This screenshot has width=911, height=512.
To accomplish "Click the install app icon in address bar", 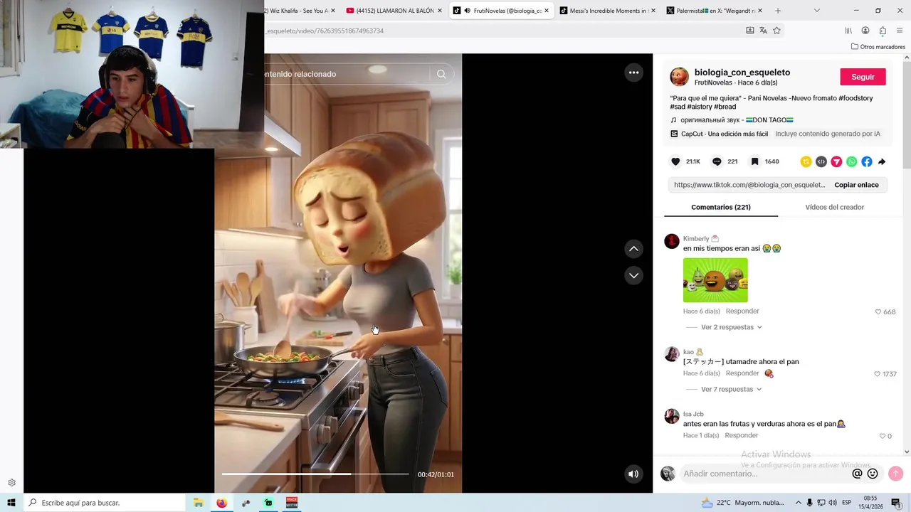I will (x=749, y=31).
